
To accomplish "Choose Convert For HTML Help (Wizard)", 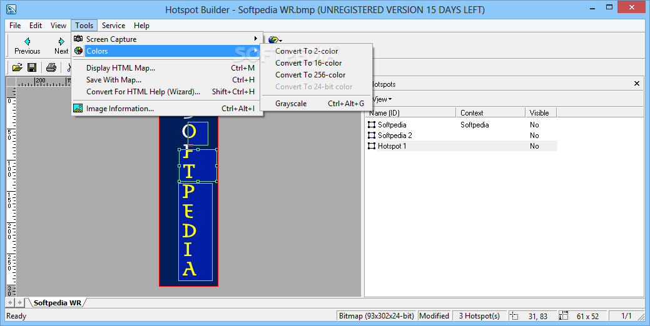I will tap(166, 92).
